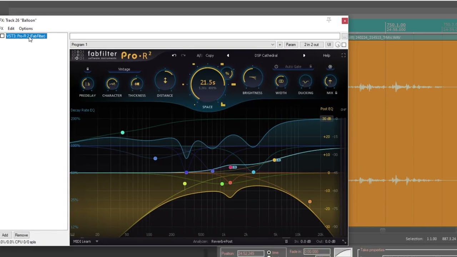This screenshot has width=457, height=257.
Task: Click the Ducking knob
Action: pos(306,81)
